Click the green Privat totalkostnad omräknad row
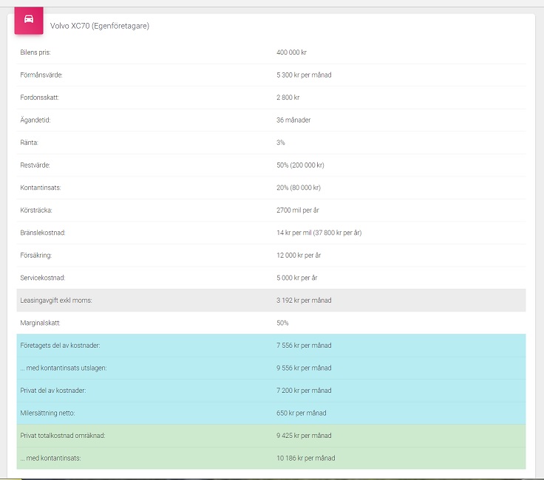This screenshot has width=544, height=480. [271, 436]
